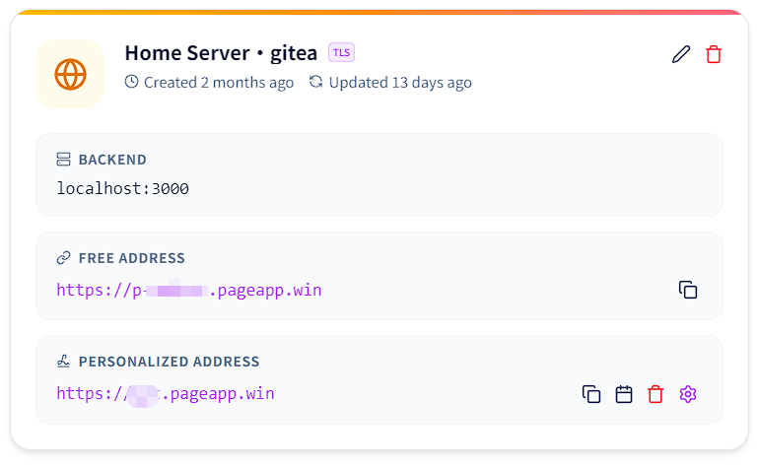
Task: Open the calendar icon for personalized address
Action: click(624, 394)
